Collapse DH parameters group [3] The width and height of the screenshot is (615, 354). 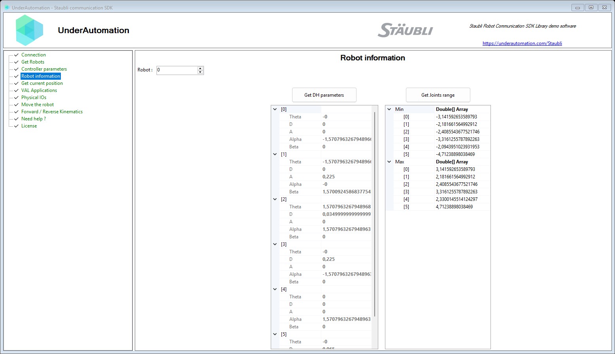(x=275, y=244)
